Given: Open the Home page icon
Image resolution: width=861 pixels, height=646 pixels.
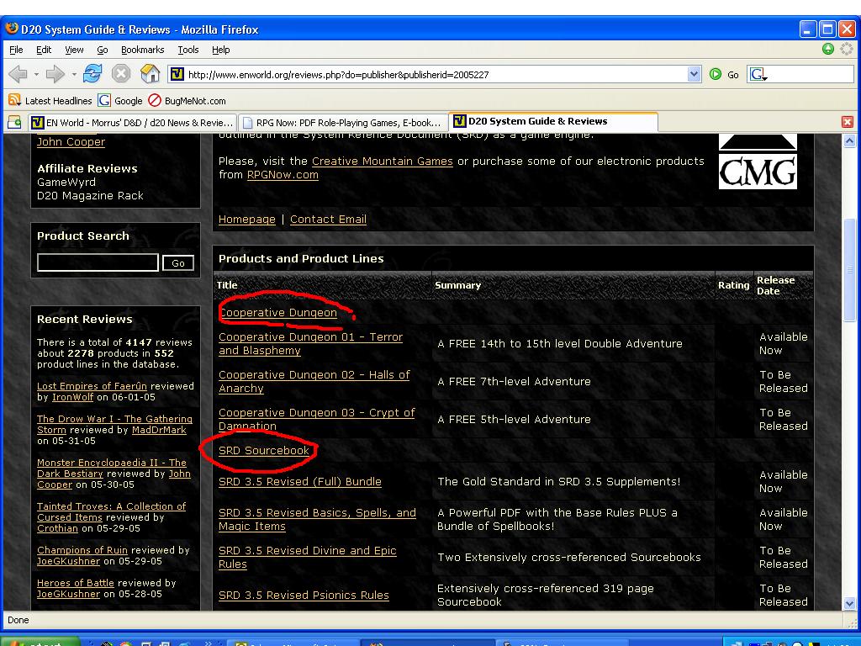Looking at the screenshot, I should pyautogui.click(x=150, y=74).
